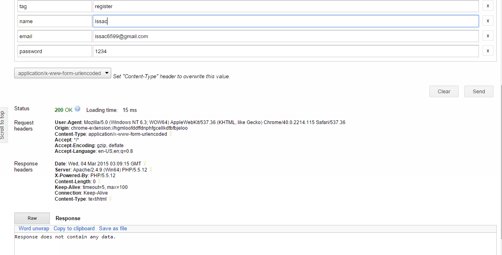Click the Send button
Image resolution: width=502 pixels, height=255 pixels.
[479, 91]
